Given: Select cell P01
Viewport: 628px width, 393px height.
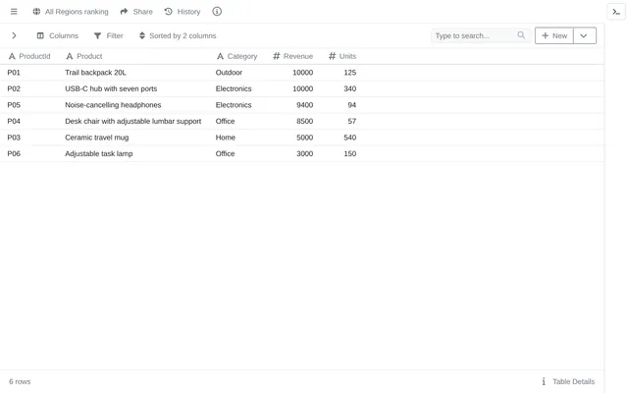Looking at the screenshot, I should (14, 73).
